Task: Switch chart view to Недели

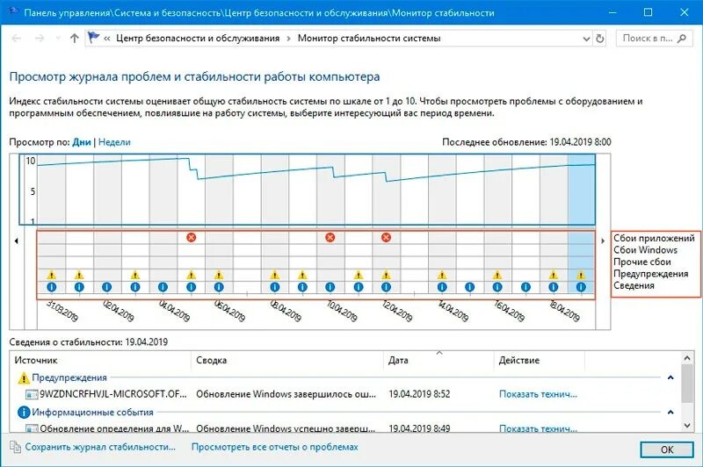Action: (114, 142)
